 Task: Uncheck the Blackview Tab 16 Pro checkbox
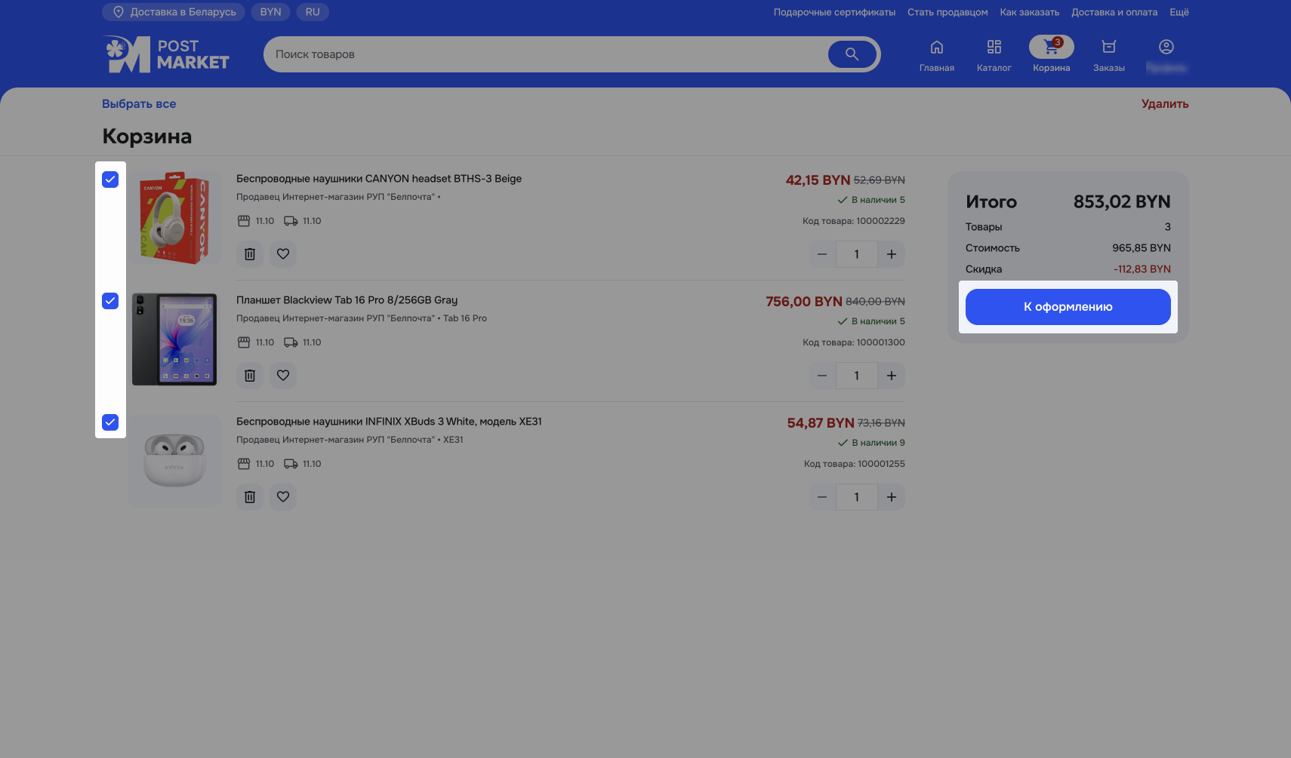(x=110, y=301)
